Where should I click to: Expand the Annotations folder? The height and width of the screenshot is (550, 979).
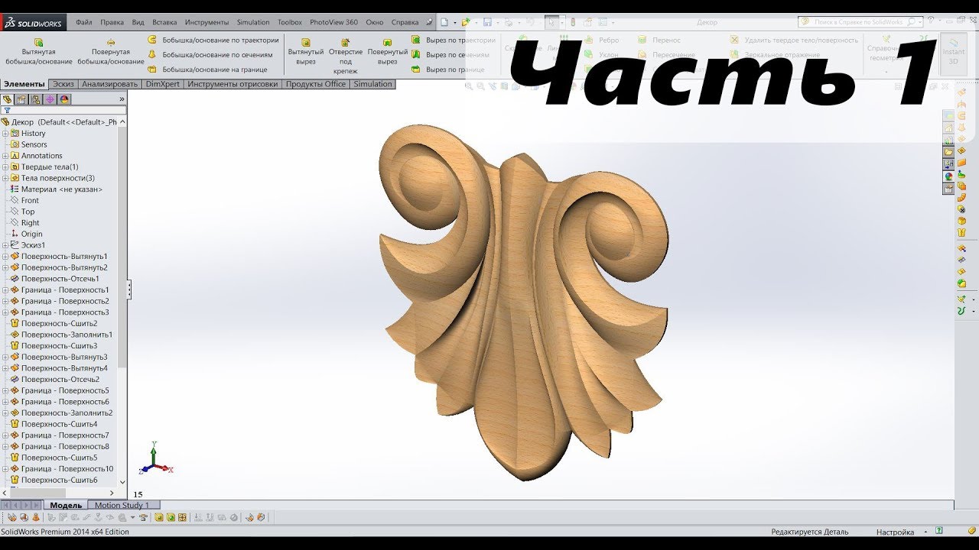5,156
